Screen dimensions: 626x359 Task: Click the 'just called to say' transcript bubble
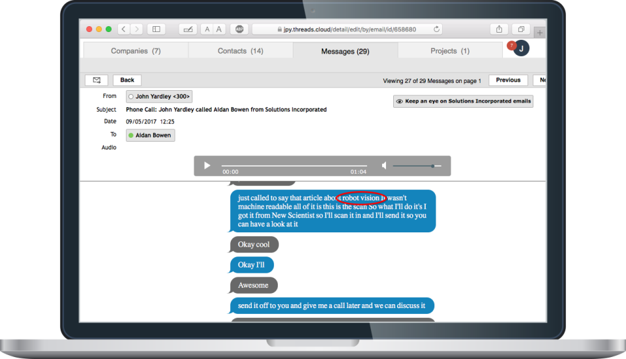click(x=332, y=211)
